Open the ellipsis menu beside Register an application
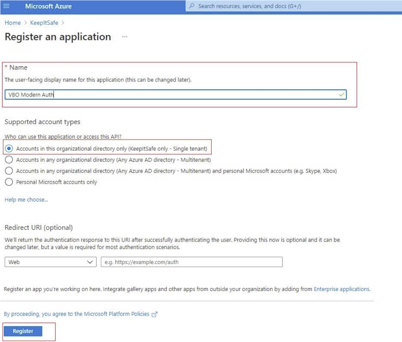Viewport: 402px width, 342px height. tap(125, 37)
